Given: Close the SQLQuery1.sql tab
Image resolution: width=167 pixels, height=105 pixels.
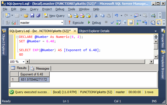Looking at the screenshot, I should [x=75, y=31].
